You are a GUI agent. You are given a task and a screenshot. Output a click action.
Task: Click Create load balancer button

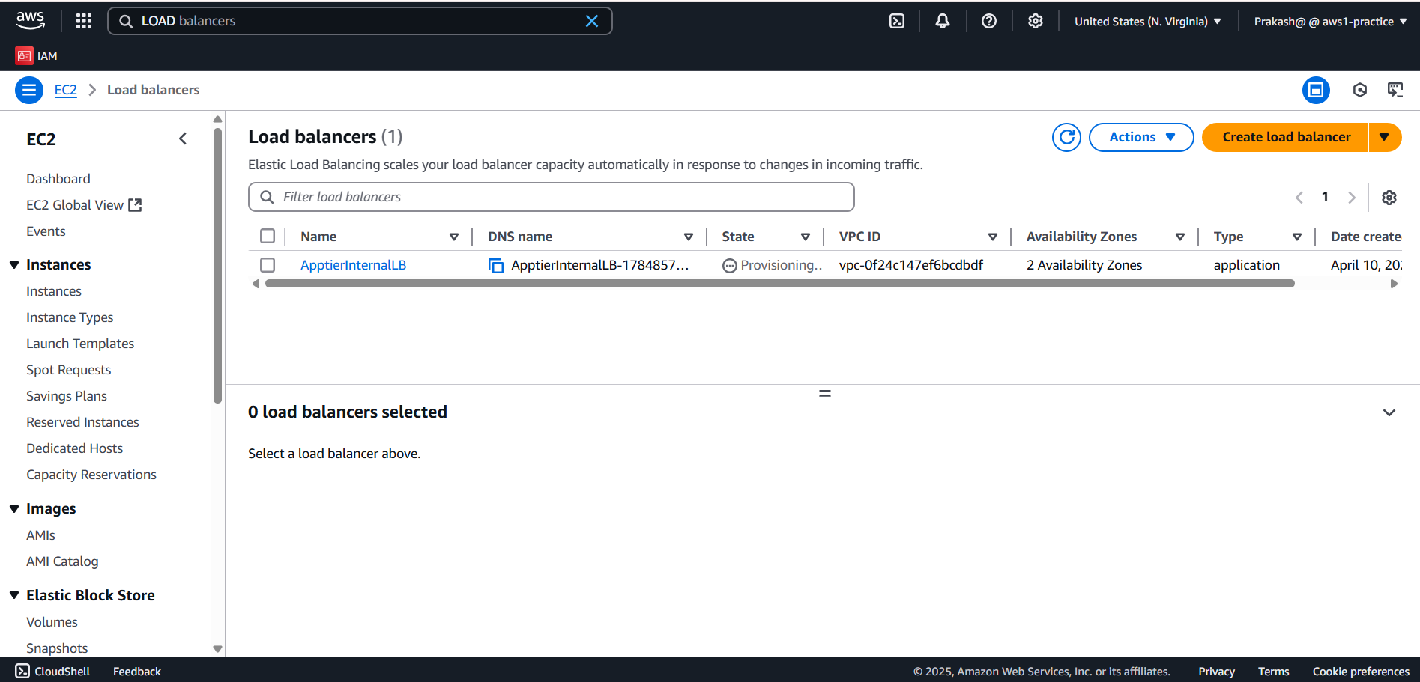coord(1286,137)
